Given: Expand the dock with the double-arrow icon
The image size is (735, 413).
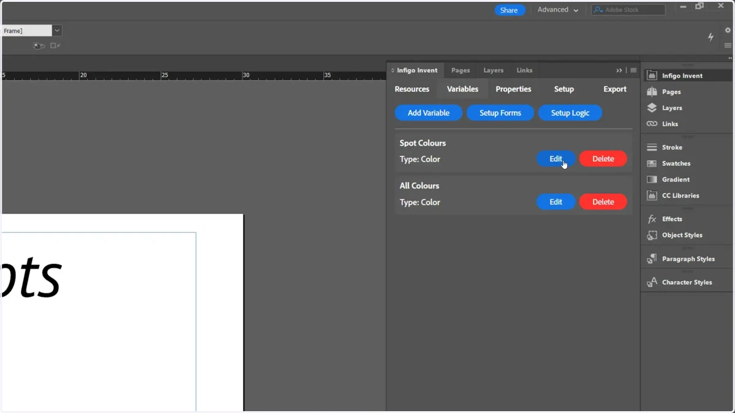Looking at the screenshot, I should (729, 58).
